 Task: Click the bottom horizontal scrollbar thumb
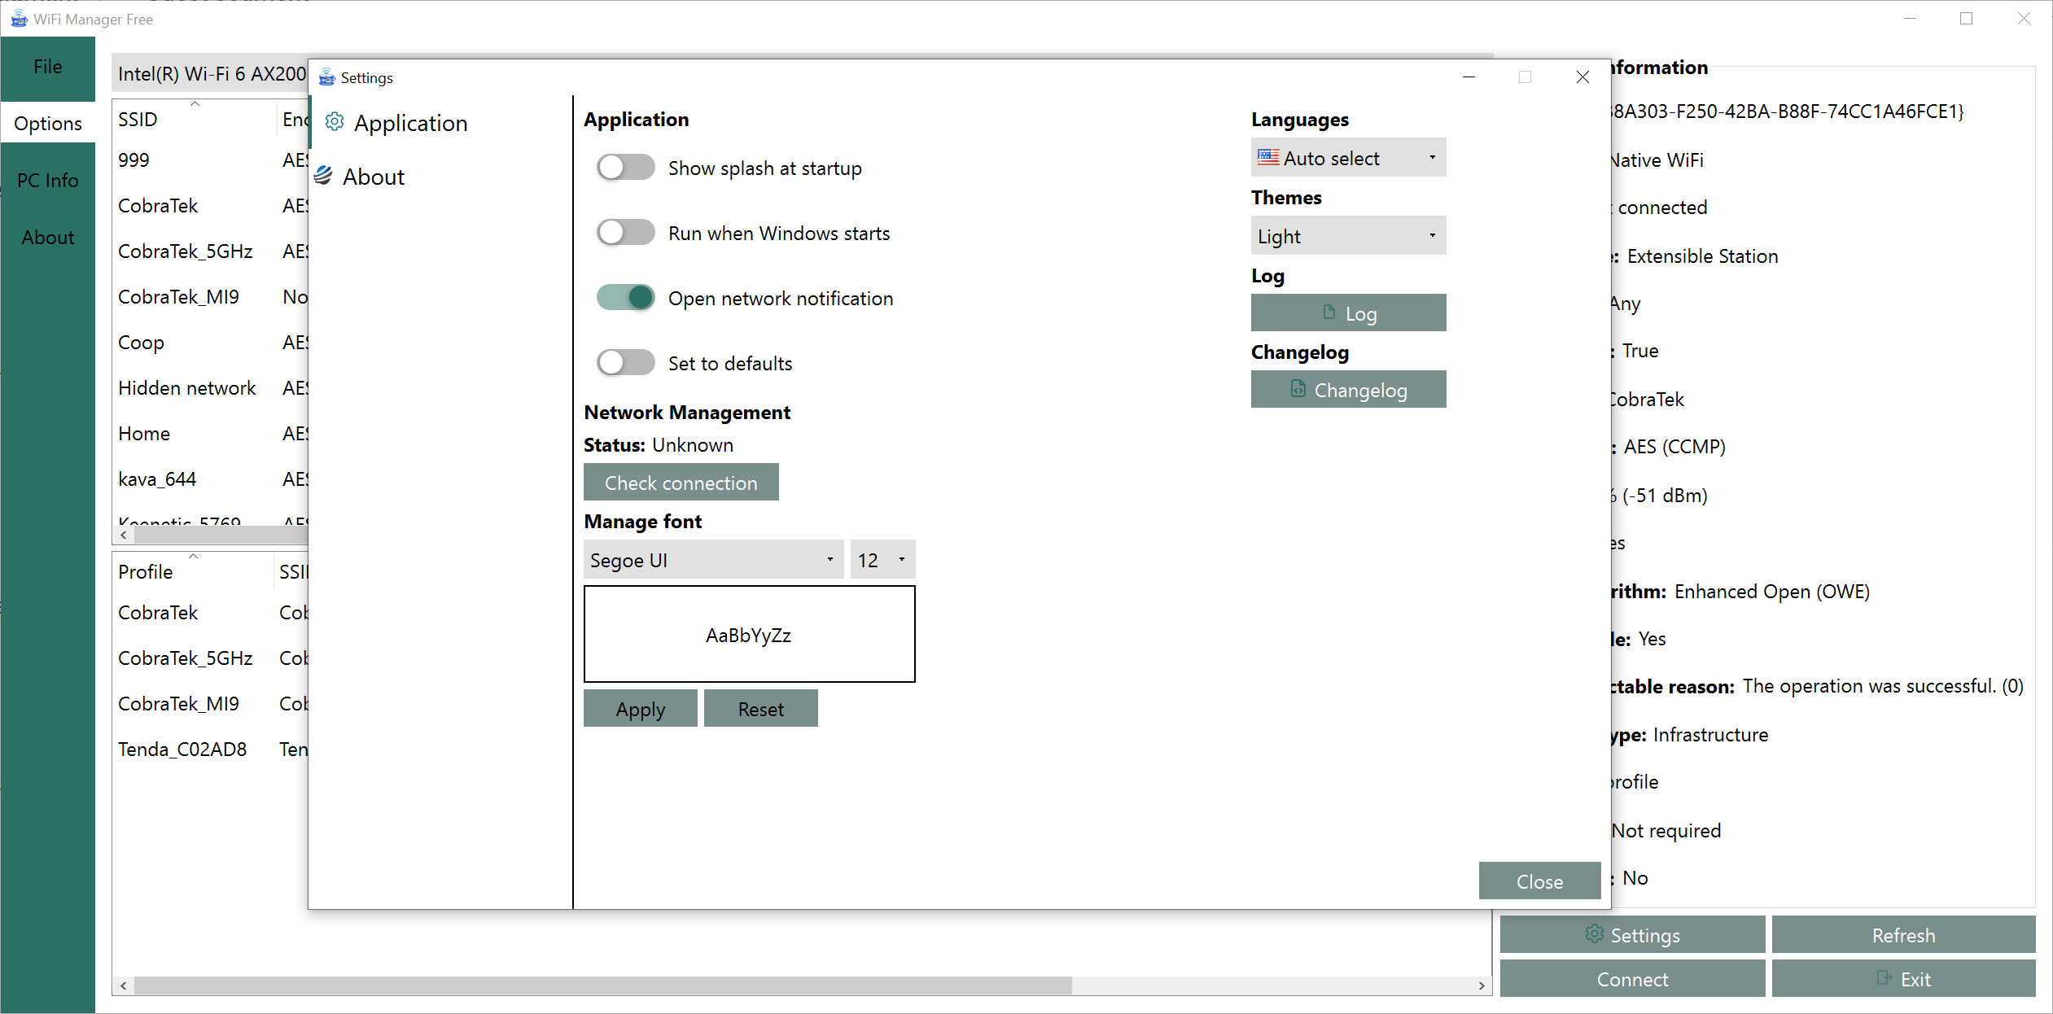pyautogui.click(x=602, y=985)
